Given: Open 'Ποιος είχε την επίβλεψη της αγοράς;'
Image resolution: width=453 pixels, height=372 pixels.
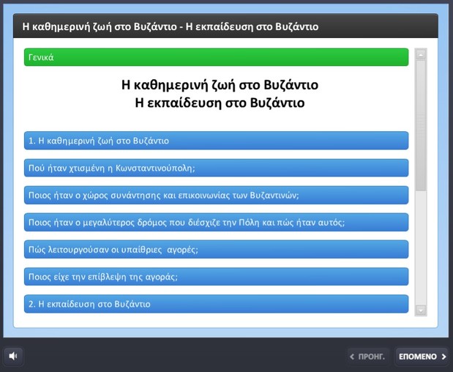Looking at the screenshot, I should (216, 277).
